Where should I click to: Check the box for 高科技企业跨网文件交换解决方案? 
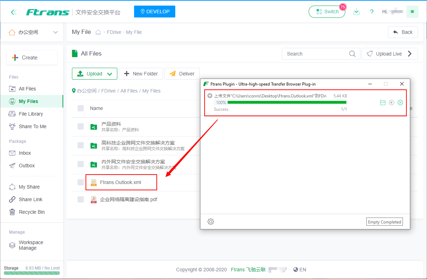click(81, 145)
